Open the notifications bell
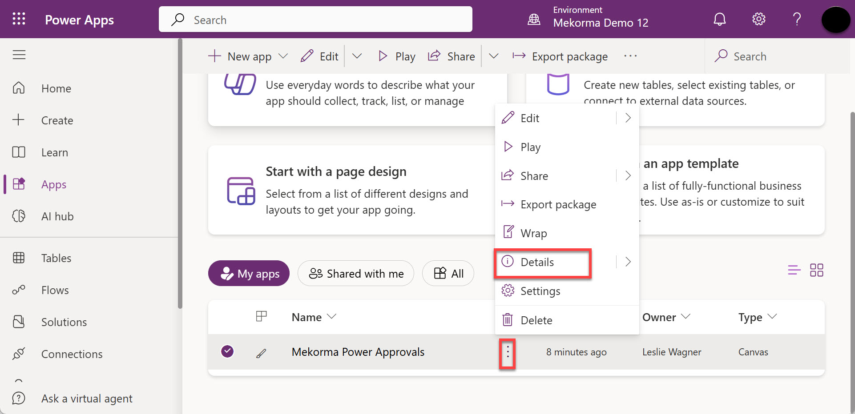 tap(719, 19)
